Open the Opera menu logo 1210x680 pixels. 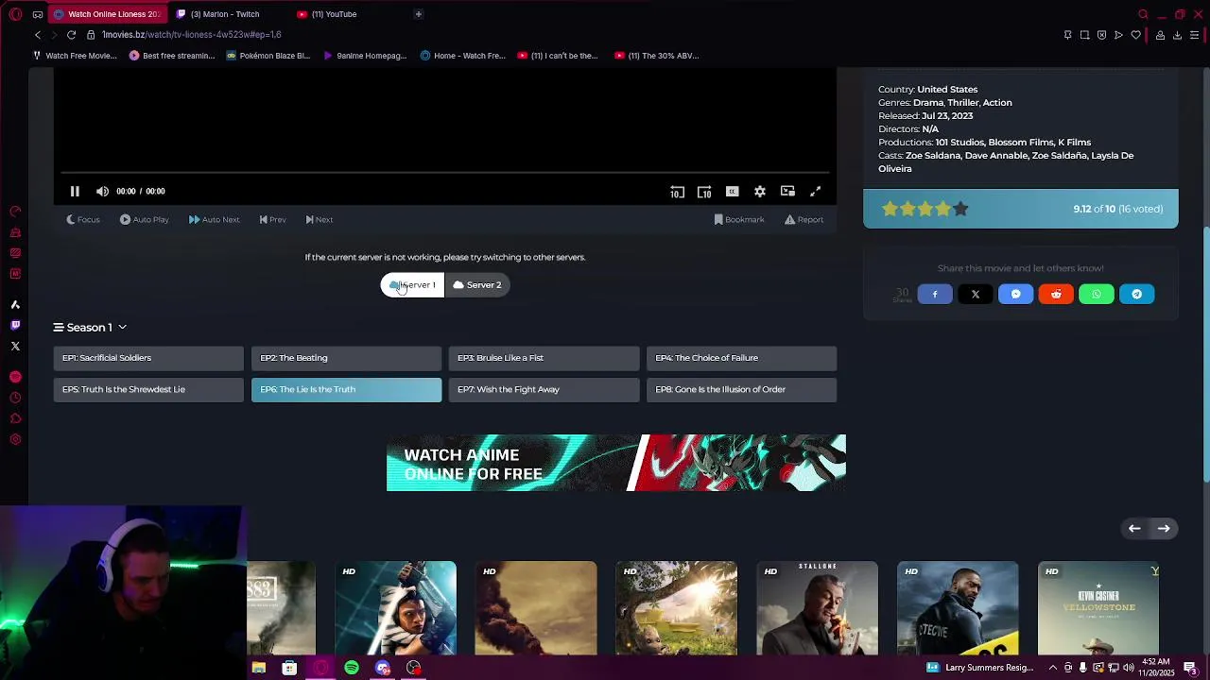click(15, 14)
